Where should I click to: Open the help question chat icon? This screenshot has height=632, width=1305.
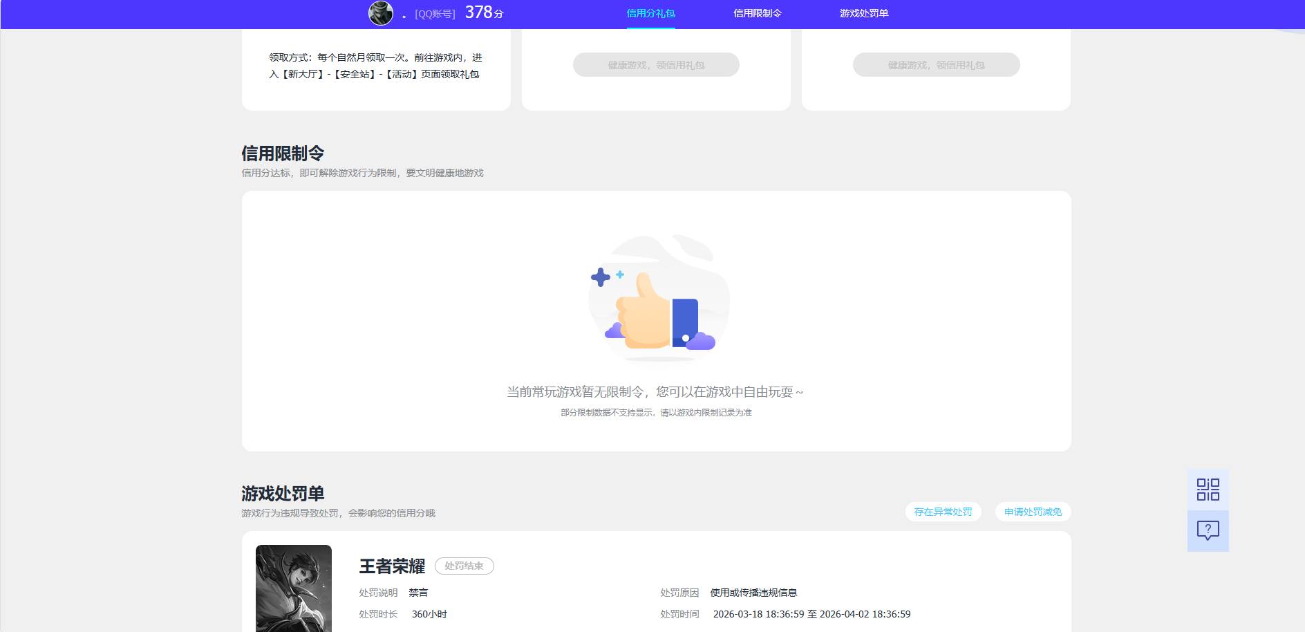1208,531
